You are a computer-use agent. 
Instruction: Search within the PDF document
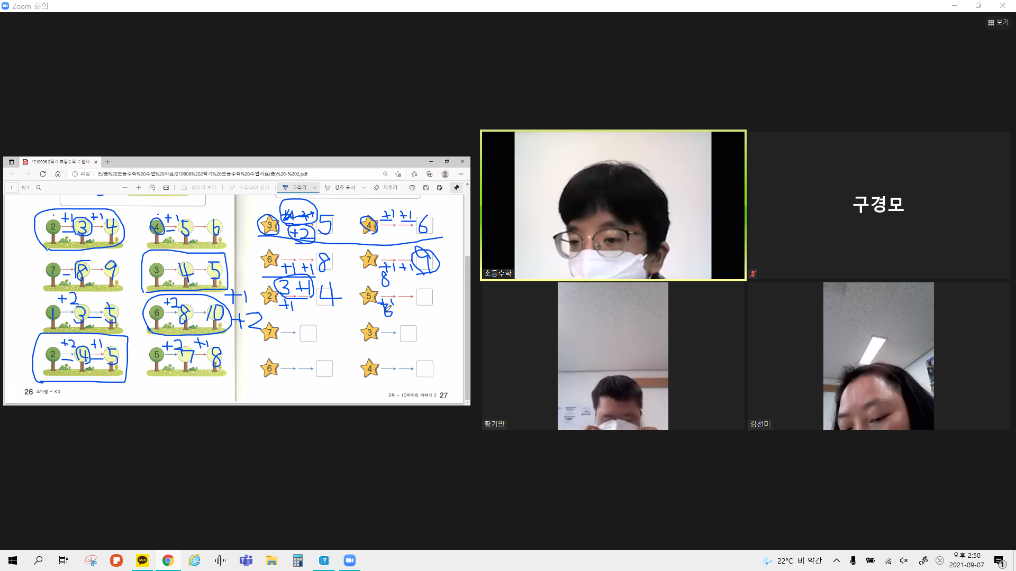39,188
